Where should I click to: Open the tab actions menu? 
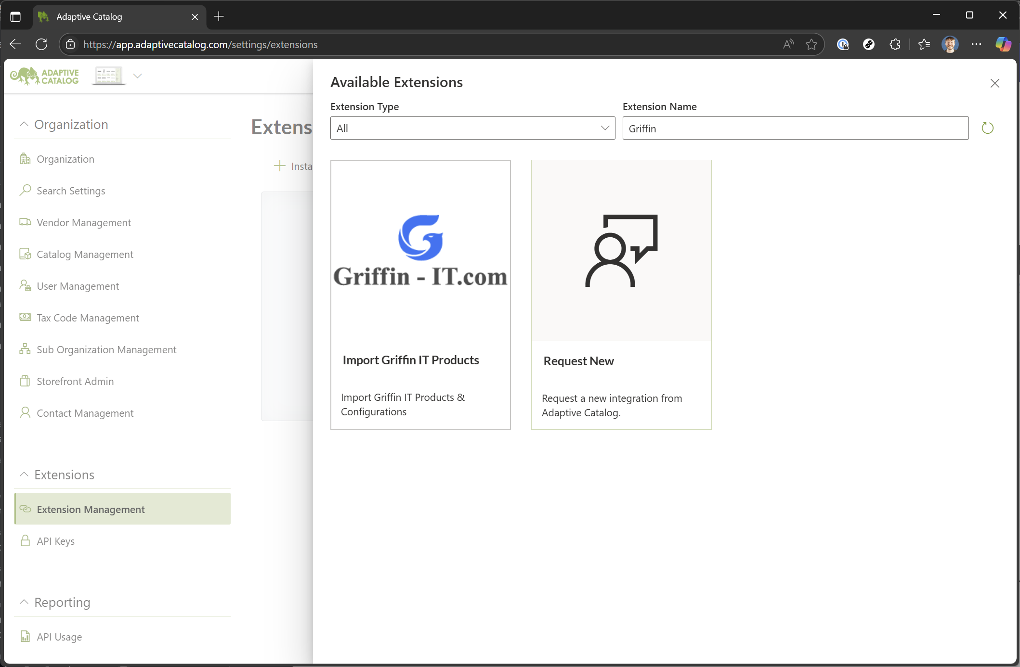[15, 17]
